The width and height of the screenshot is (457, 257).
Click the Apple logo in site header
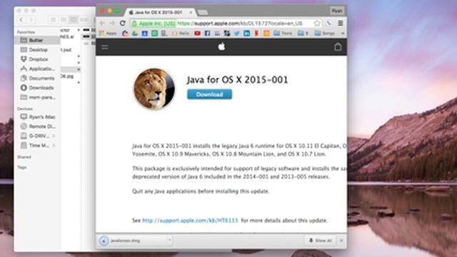click(x=221, y=46)
